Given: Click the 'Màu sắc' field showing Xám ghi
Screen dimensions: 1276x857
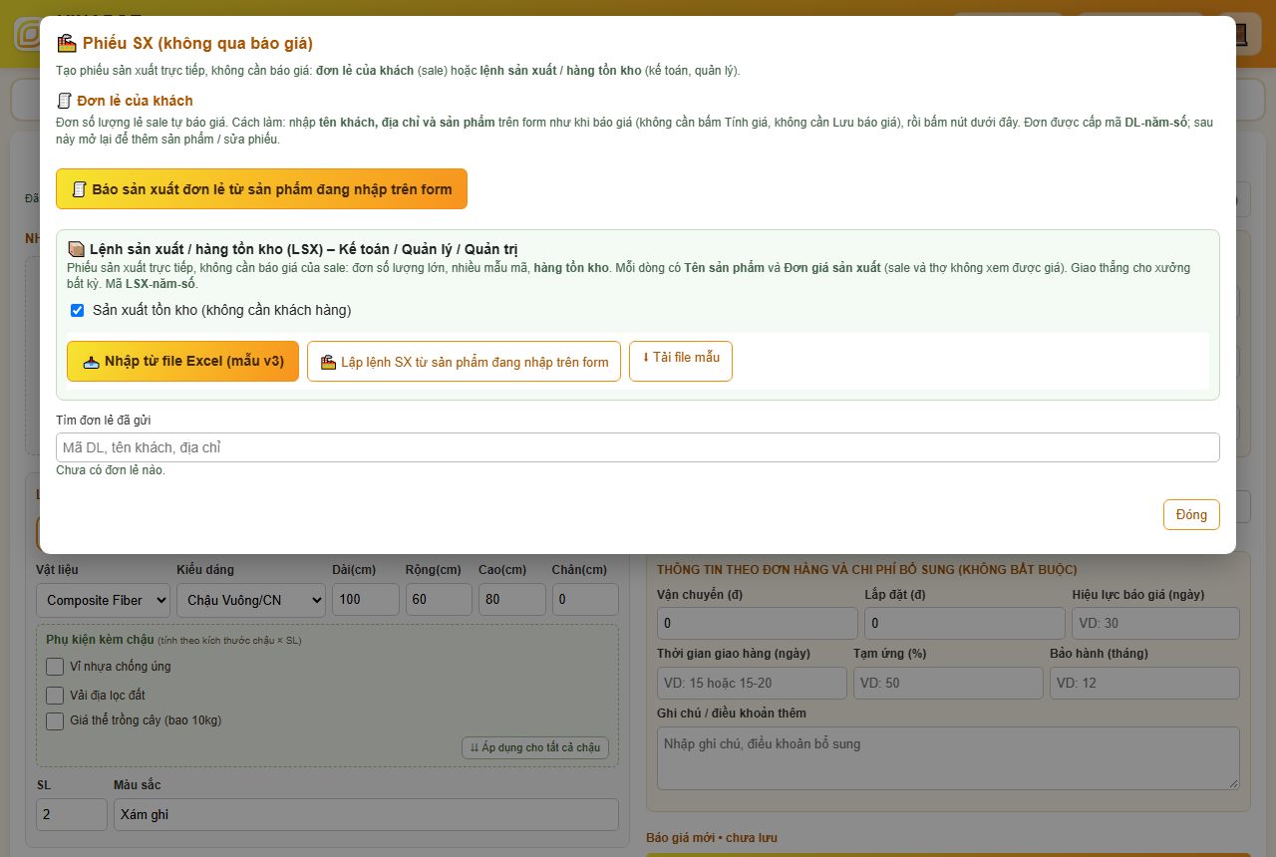Looking at the screenshot, I should click(366, 814).
